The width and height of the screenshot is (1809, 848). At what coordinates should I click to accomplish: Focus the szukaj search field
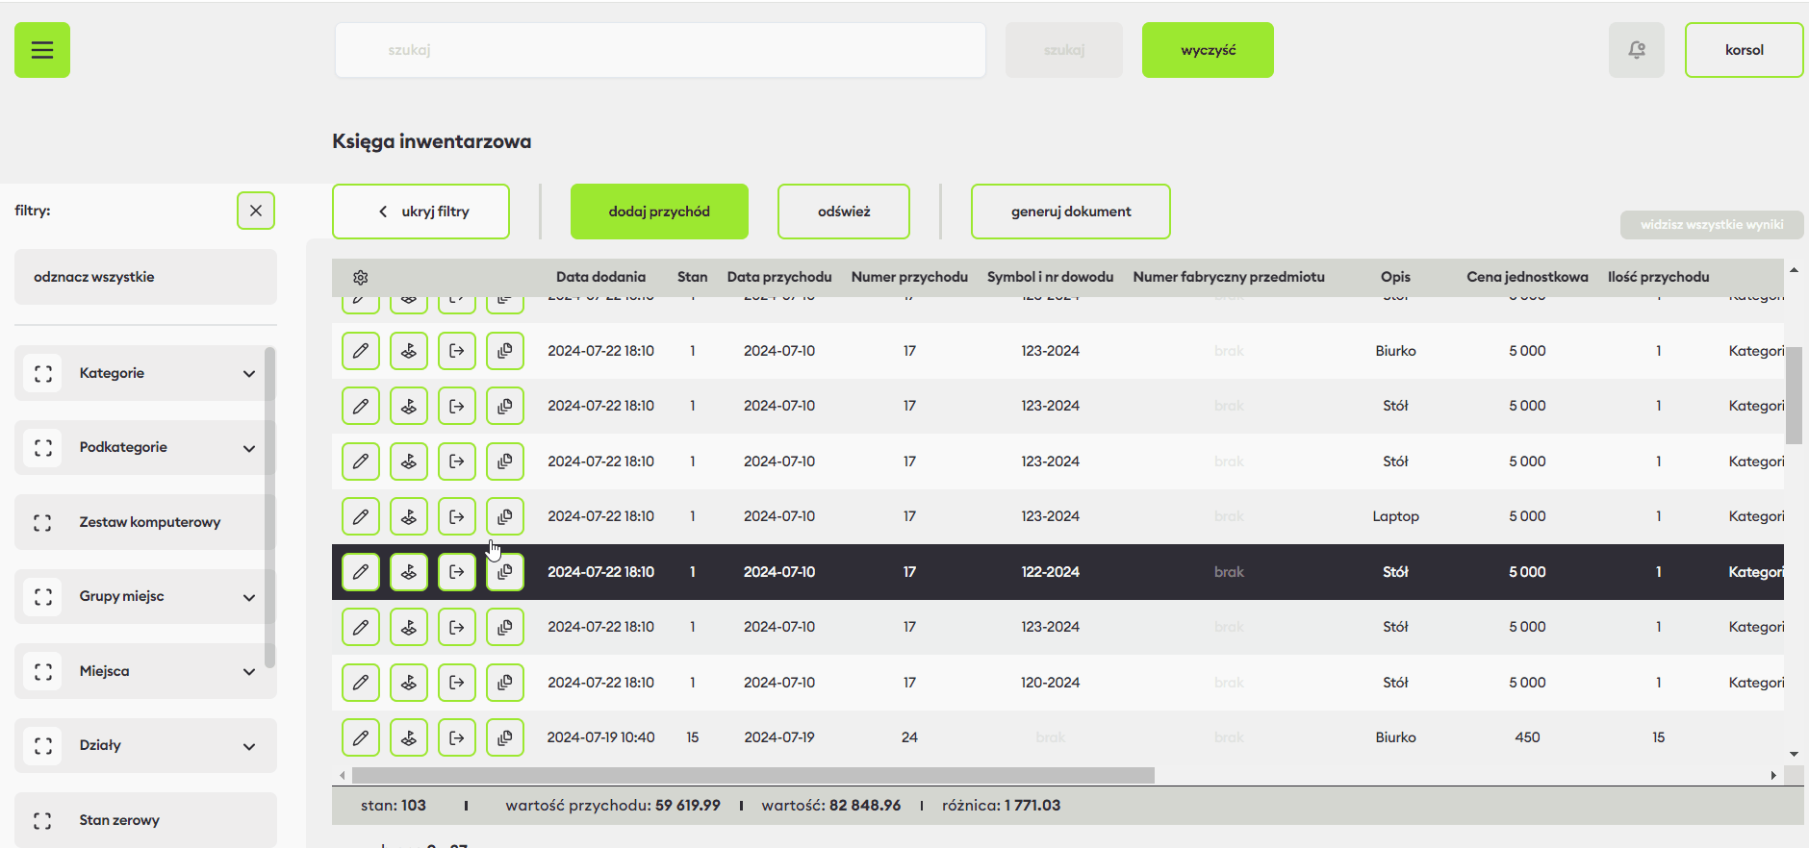pos(660,50)
